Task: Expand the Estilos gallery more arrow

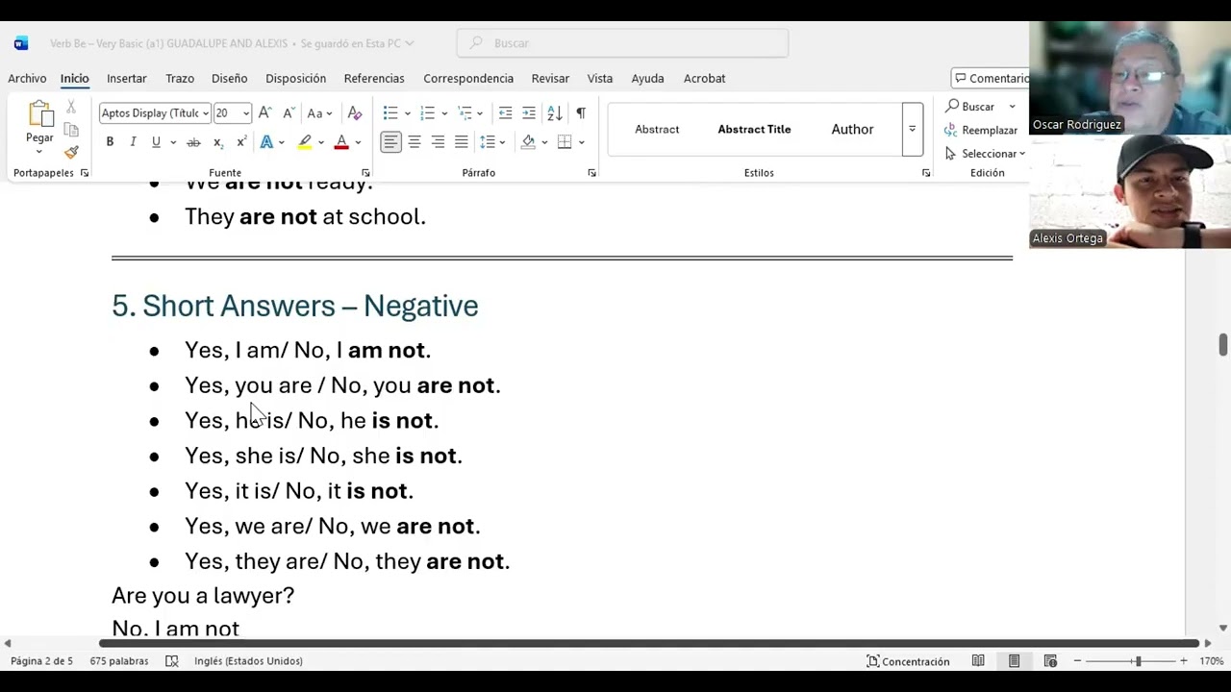Action: click(x=912, y=129)
